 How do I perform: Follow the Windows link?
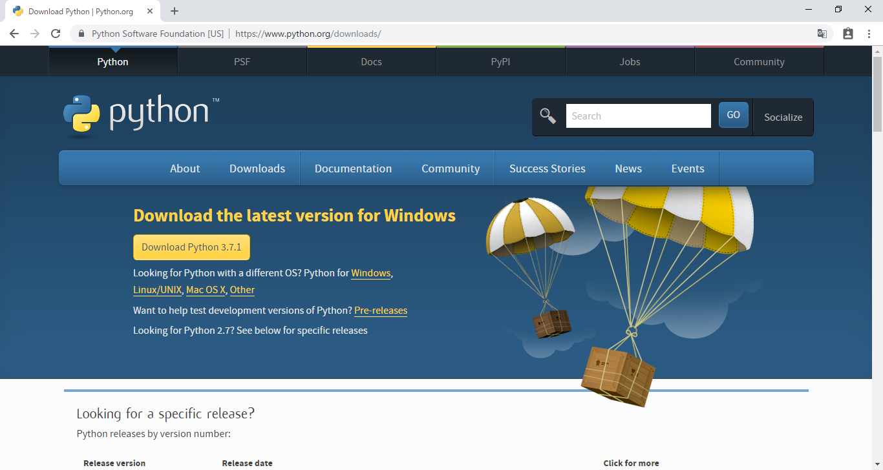tap(371, 273)
